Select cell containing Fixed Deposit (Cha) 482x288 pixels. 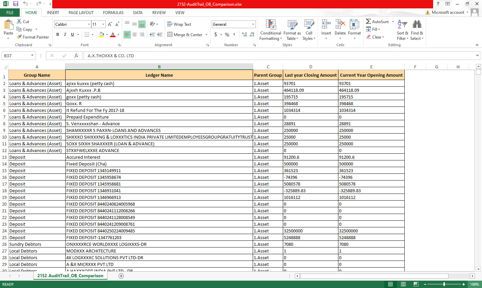pos(159,164)
